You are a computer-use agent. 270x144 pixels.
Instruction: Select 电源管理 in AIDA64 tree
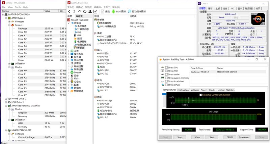click(x=82, y=41)
